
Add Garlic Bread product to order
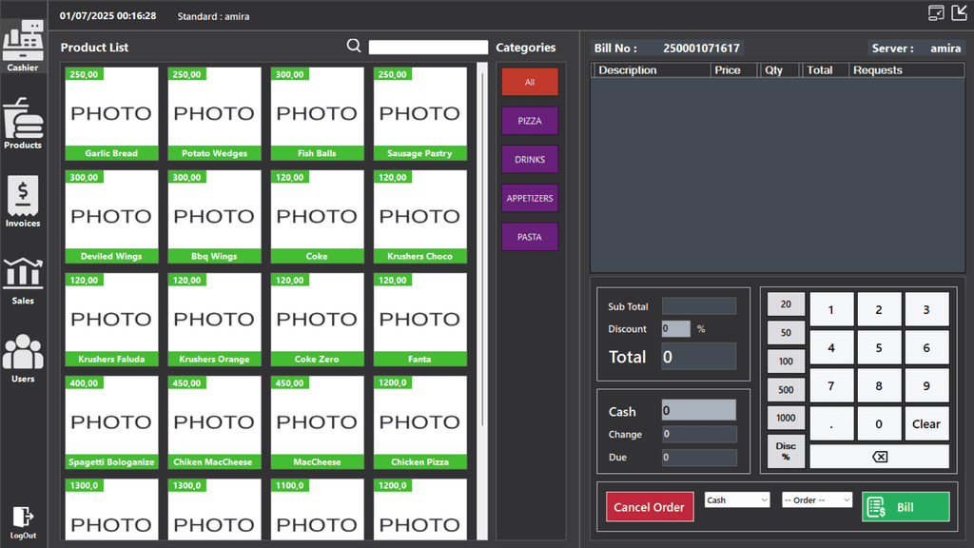click(112, 114)
